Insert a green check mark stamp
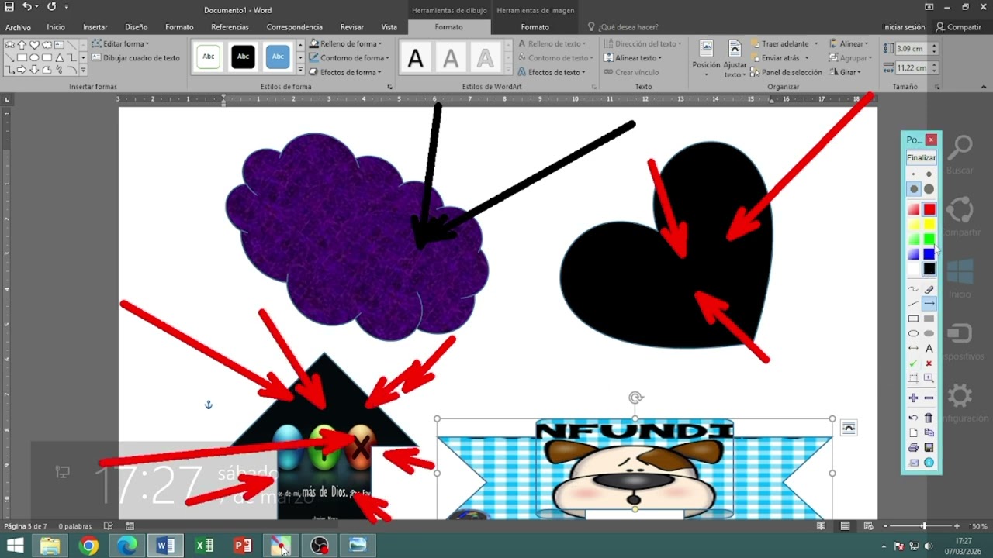 913,363
